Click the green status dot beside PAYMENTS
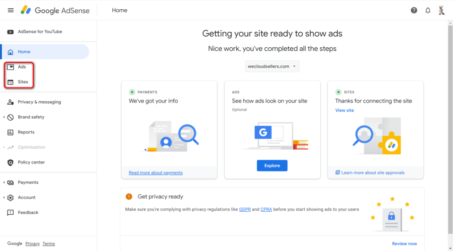The height and width of the screenshot is (251, 453). (132, 92)
